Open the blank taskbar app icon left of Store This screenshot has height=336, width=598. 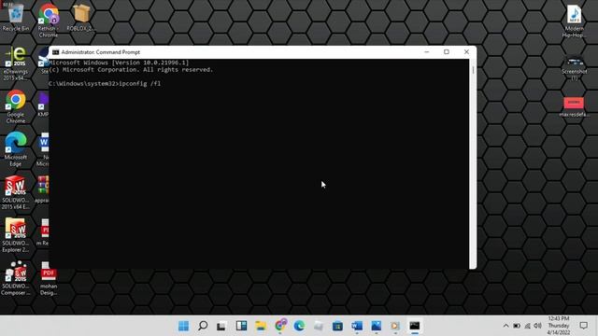click(x=319, y=326)
